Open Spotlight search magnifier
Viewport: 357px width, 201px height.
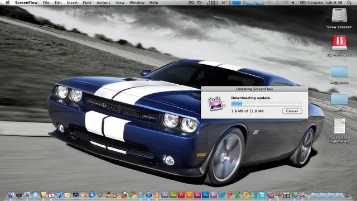tap(349, 2)
